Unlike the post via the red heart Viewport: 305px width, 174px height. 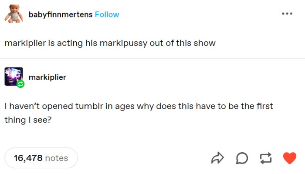click(x=289, y=158)
